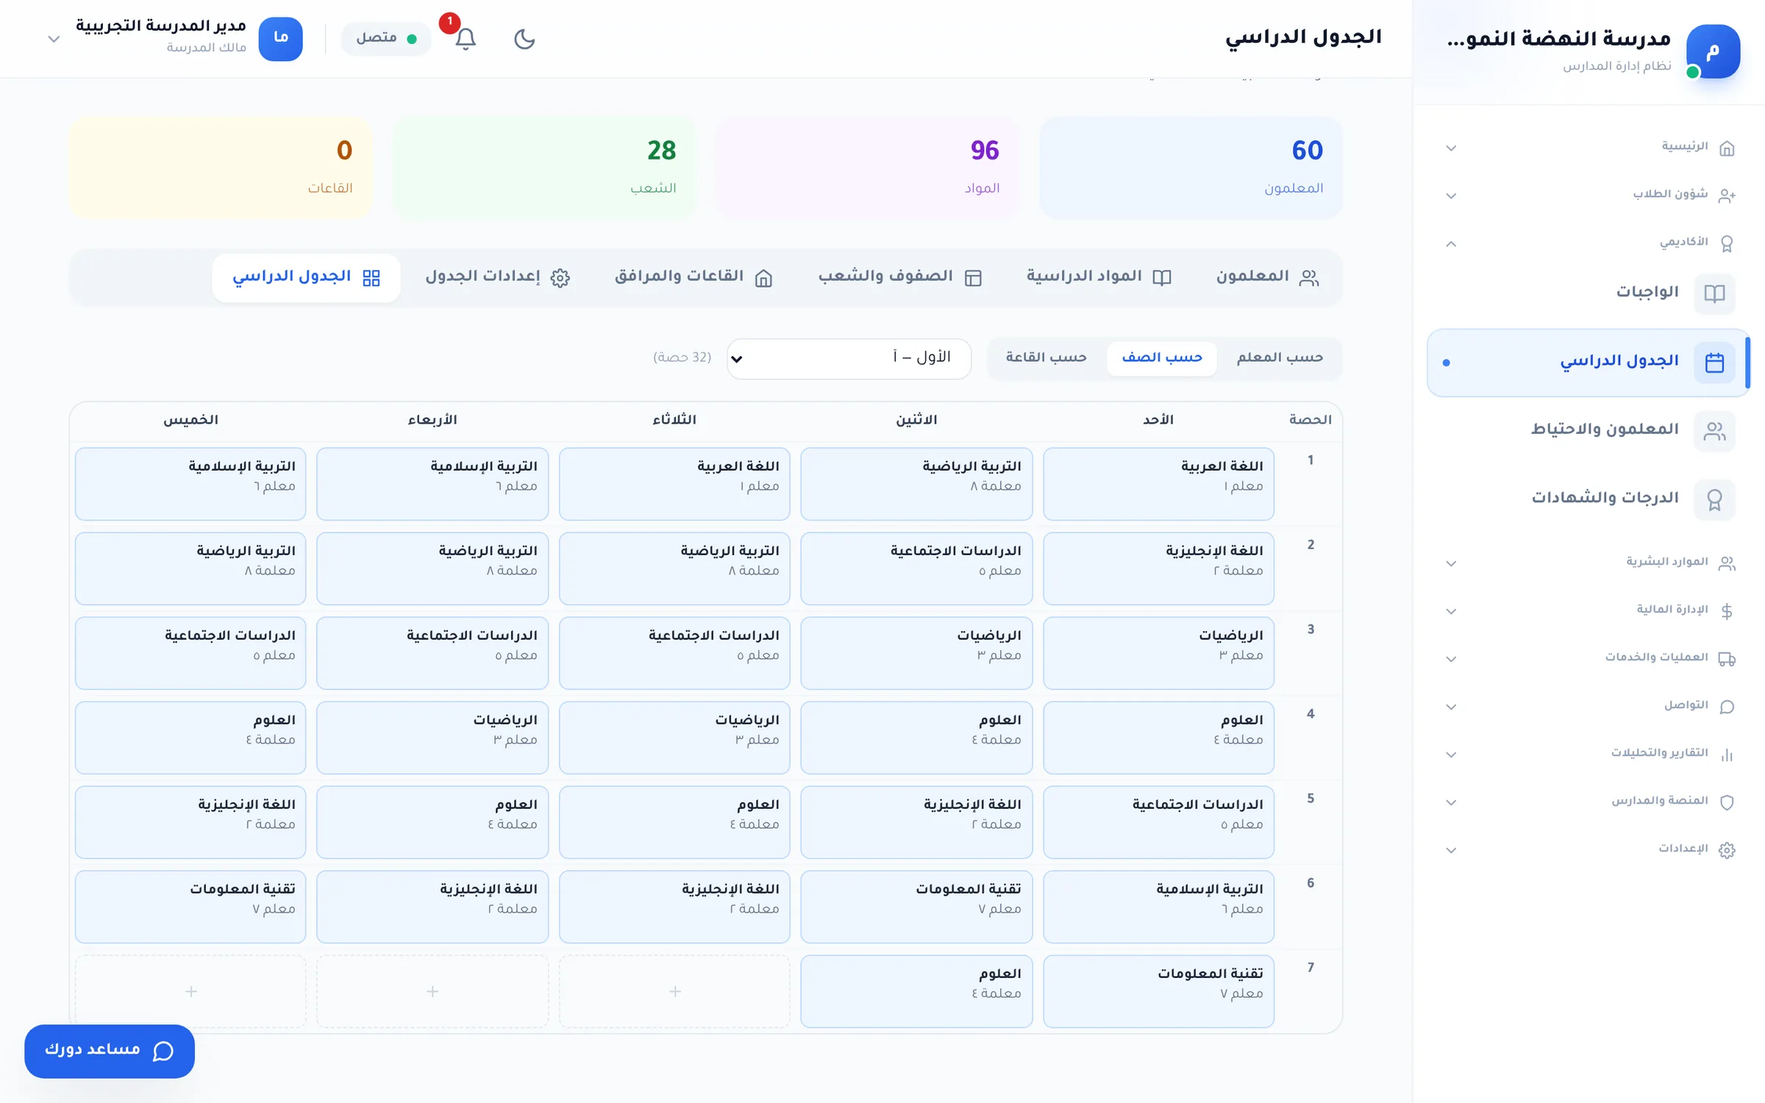
Task: Click award icon beside الدرجات والشهادات
Action: pos(1714,499)
